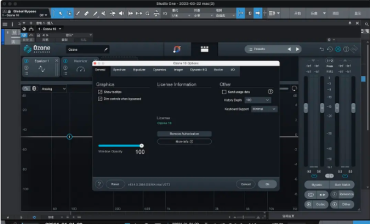Open quantize 1/16 dropdown in toolbar
This screenshot has height=224, width=370.
(180, 15)
